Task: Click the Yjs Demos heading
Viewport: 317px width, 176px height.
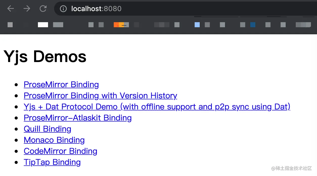Action: tap(45, 56)
